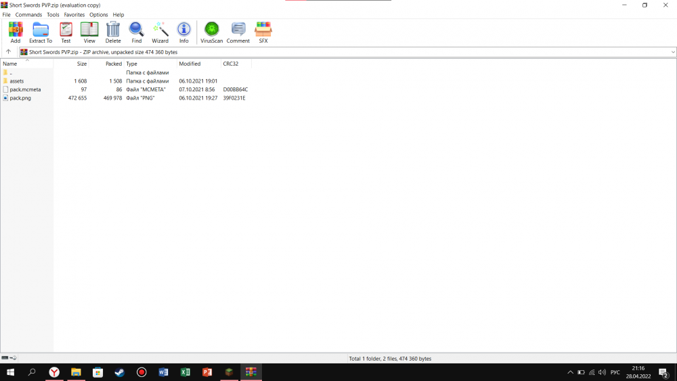Select the assets folder
677x381 pixels.
[x=17, y=81]
